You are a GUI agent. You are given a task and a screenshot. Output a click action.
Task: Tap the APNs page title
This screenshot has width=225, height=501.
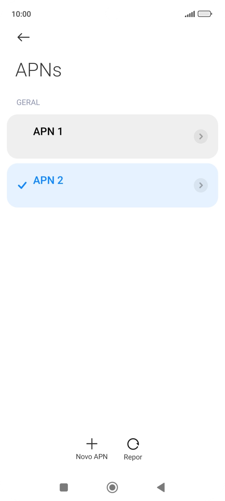(38, 70)
